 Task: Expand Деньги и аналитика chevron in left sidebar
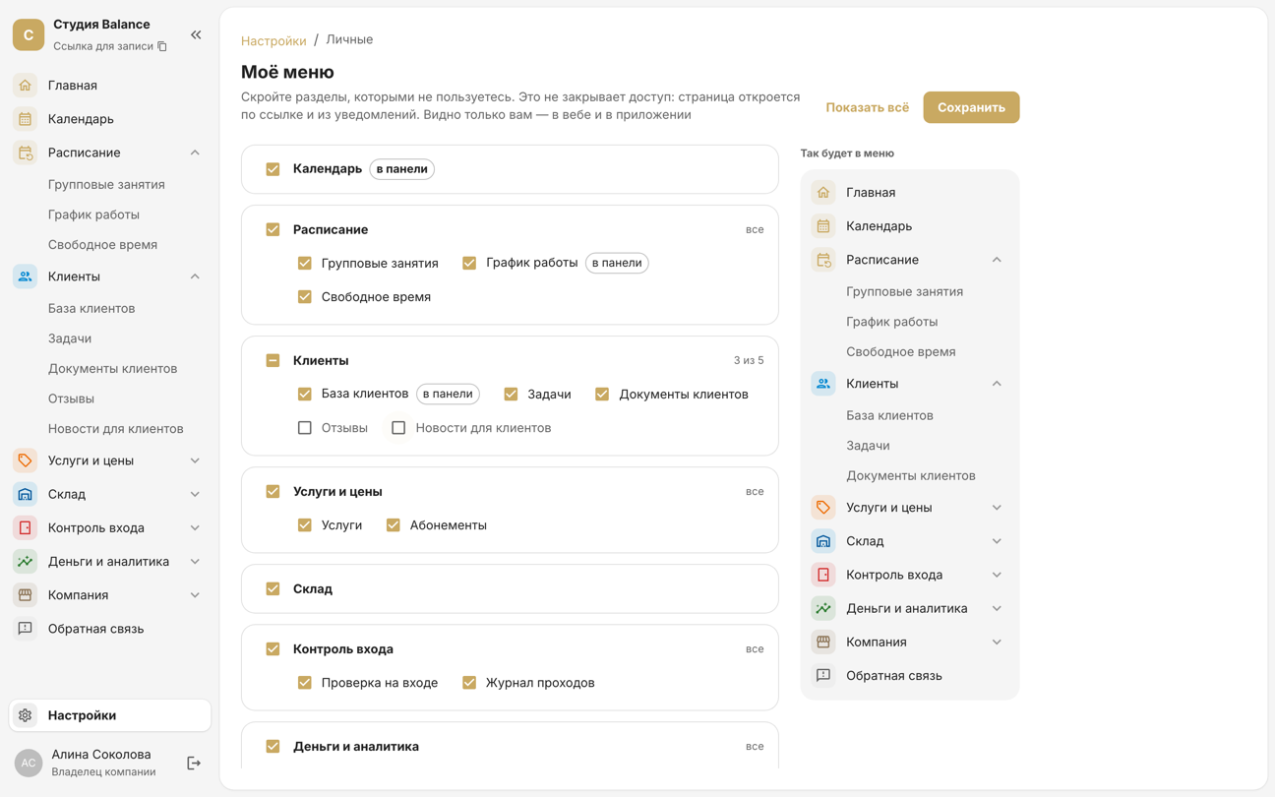point(195,561)
